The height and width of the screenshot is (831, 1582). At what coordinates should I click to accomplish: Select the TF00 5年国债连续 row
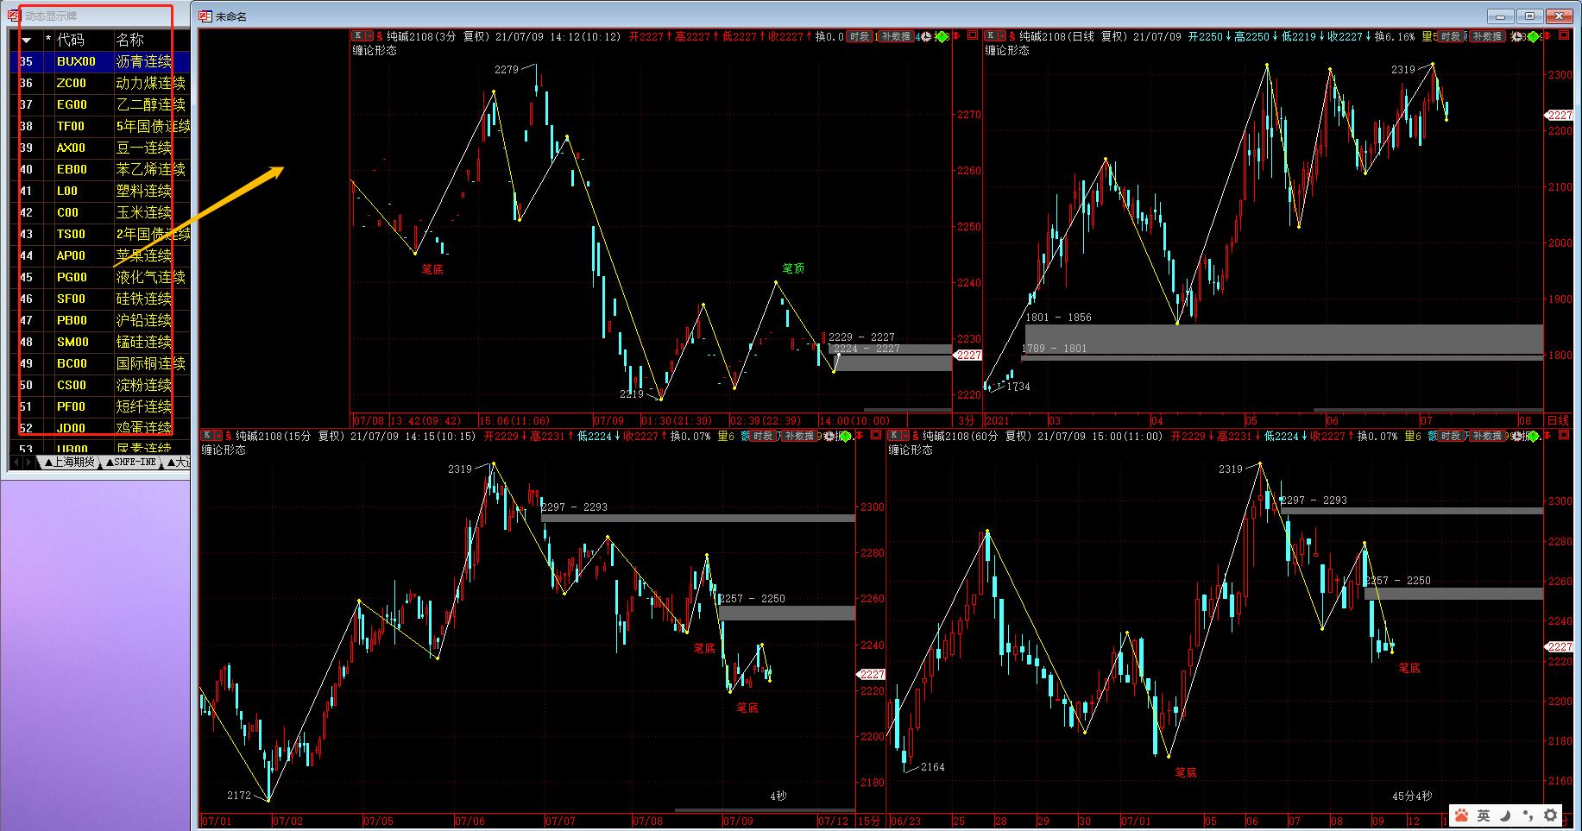[100, 126]
